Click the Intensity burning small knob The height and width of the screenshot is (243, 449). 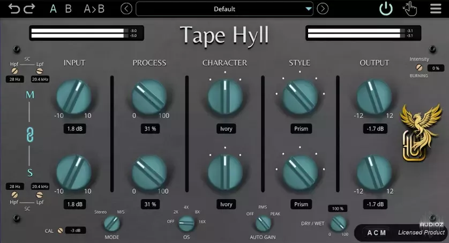coord(419,68)
